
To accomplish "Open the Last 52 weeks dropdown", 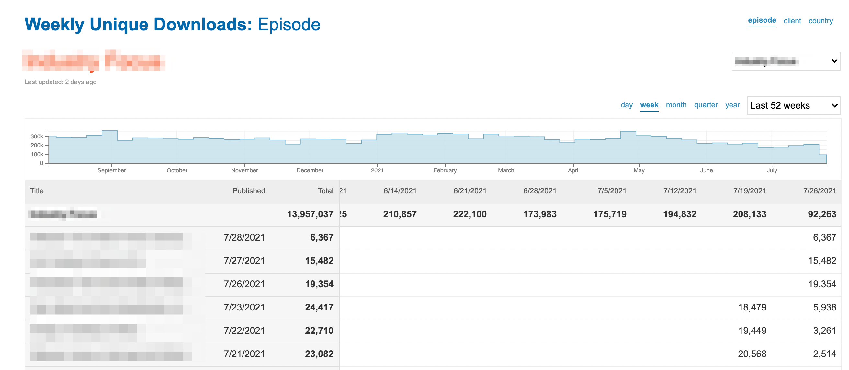I will point(793,106).
